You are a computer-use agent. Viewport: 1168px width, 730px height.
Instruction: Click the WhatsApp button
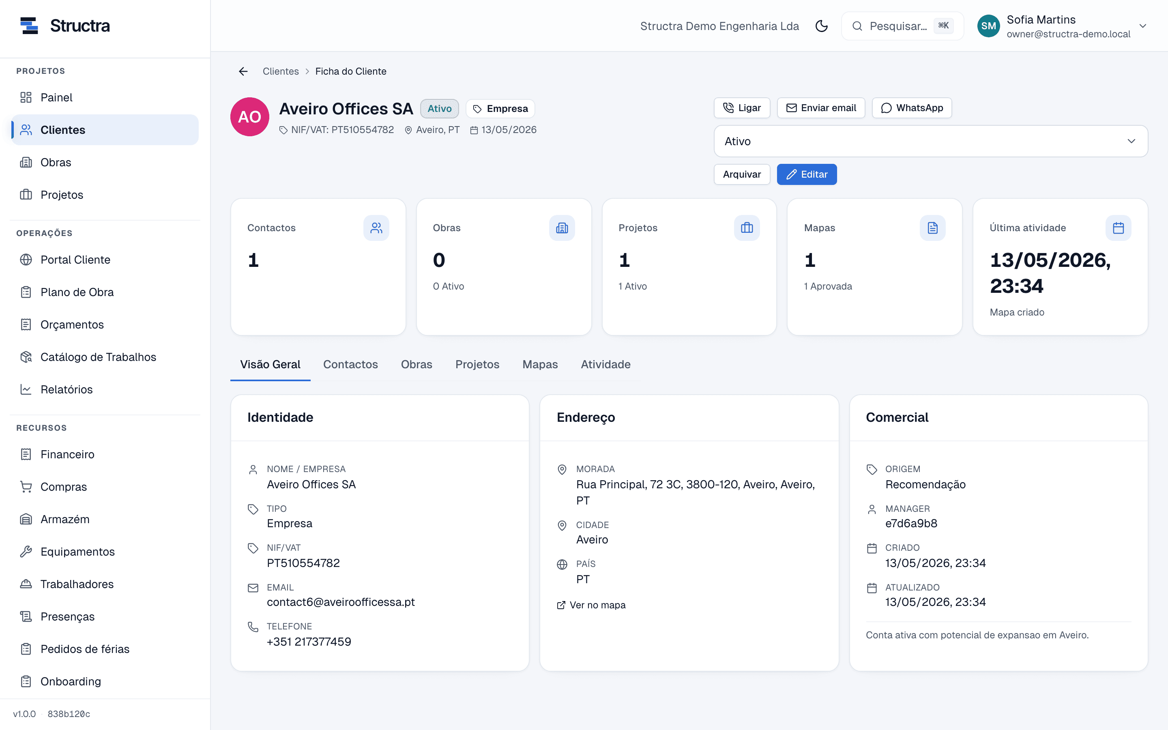912,107
